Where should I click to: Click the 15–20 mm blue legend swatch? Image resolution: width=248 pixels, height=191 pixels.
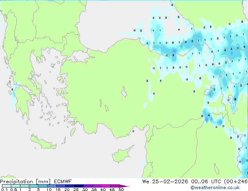click(61, 186)
